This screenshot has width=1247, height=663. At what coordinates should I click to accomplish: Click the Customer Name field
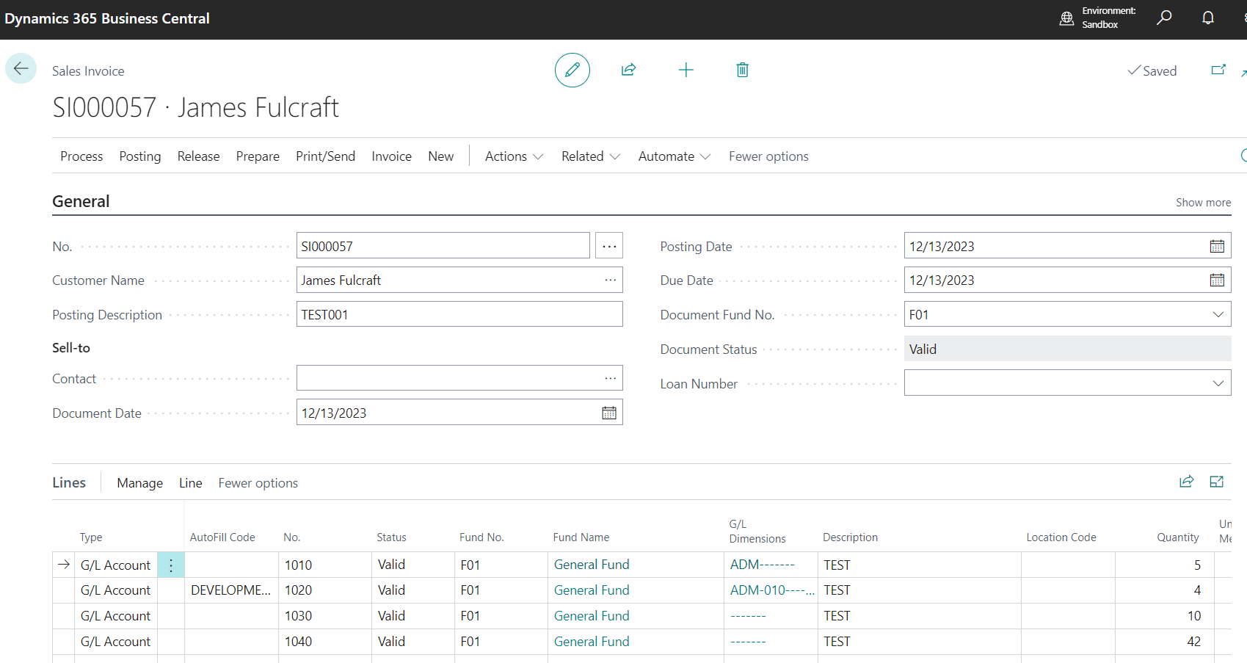pos(459,280)
